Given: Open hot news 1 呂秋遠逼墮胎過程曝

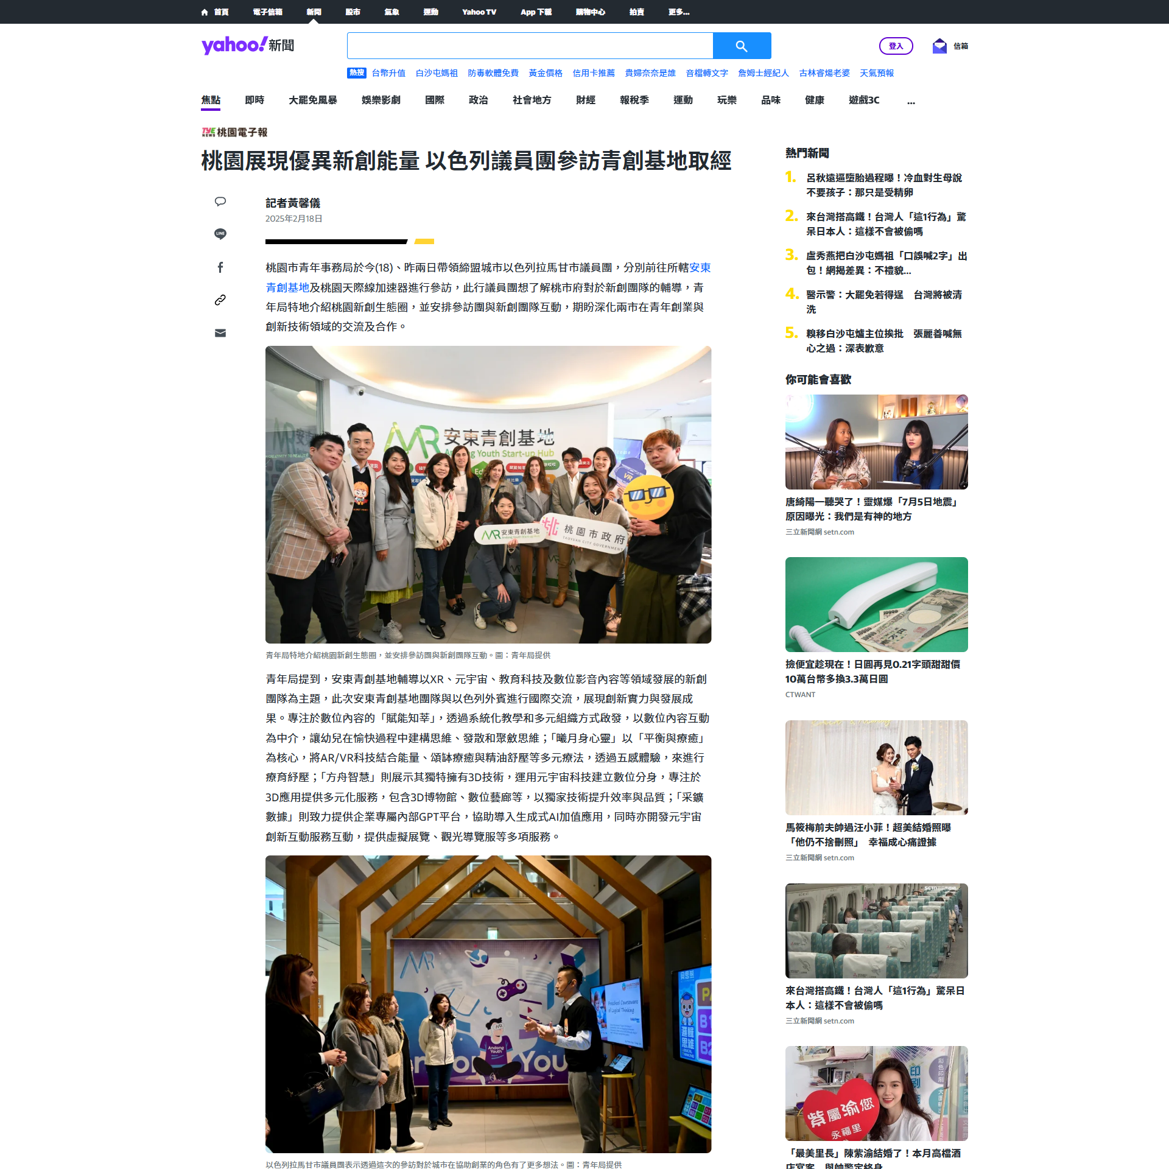Looking at the screenshot, I should pos(884,185).
